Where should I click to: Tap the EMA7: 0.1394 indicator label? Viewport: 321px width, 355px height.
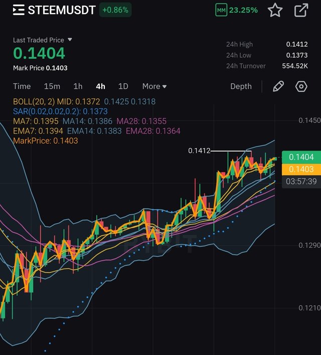pyautogui.click(x=38, y=131)
